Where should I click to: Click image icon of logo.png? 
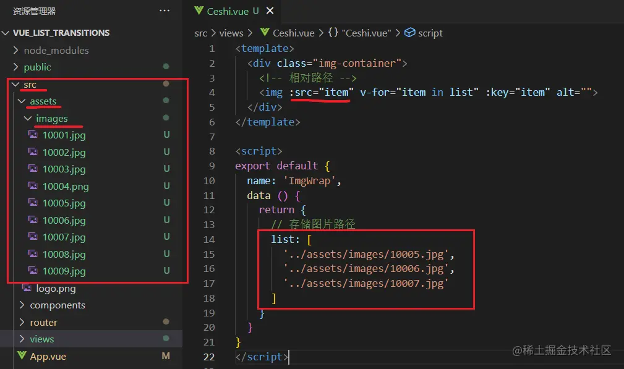click(27, 288)
